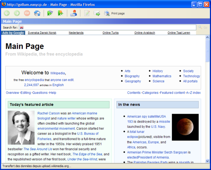Click the edit page notepad icon
This screenshot has height=170, width=211.
[87, 13]
